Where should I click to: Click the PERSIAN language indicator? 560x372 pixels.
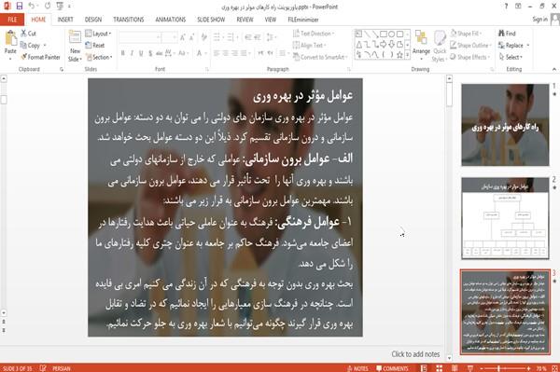click(62, 368)
